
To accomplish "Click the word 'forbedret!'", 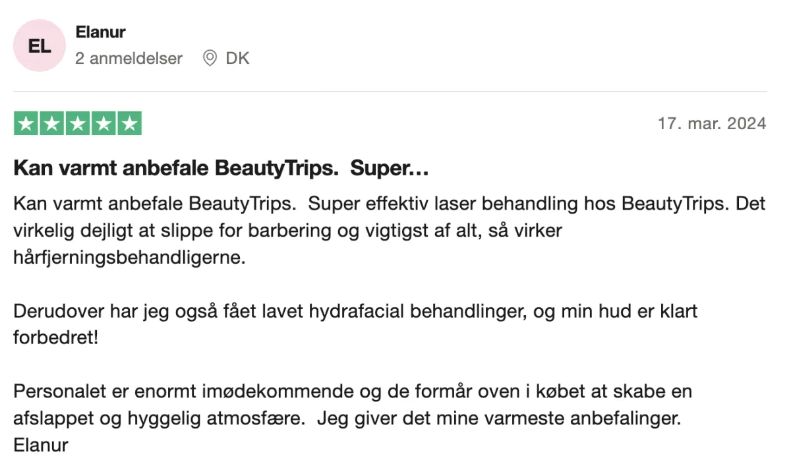I will [x=55, y=338].
